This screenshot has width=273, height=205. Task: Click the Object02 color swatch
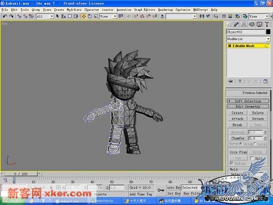tap(268, 32)
